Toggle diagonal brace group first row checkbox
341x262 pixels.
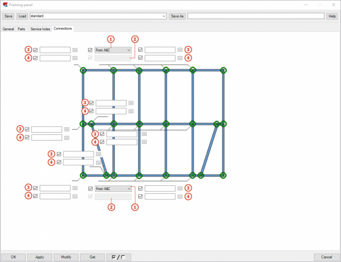pyautogui.click(x=59, y=154)
